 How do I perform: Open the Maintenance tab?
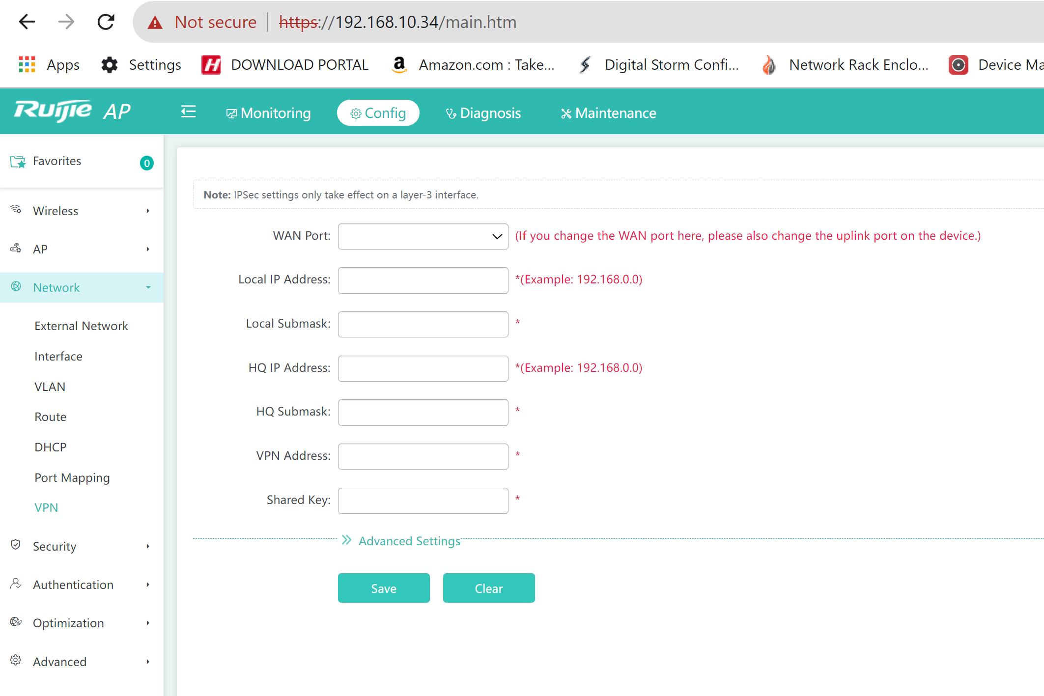point(608,113)
